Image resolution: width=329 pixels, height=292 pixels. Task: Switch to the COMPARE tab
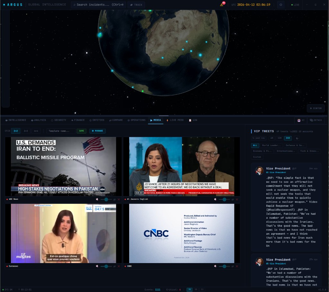pyautogui.click(x=116, y=120)
